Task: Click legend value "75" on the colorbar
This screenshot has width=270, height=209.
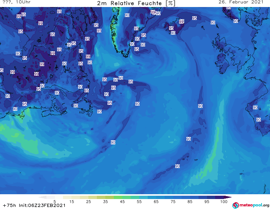Action: click(x=173, y=202)
